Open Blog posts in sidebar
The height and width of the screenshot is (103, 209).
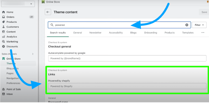[13, 68]
